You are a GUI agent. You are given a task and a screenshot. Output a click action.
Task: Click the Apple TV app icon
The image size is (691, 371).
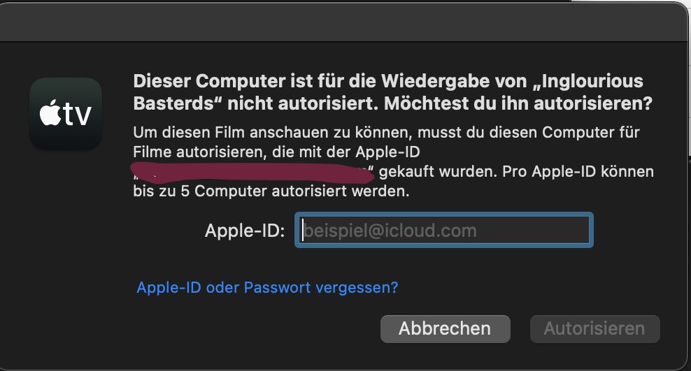tap(66, 113)
